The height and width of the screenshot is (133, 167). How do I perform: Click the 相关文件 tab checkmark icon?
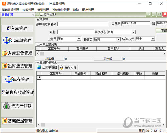(x=62, y=68)
